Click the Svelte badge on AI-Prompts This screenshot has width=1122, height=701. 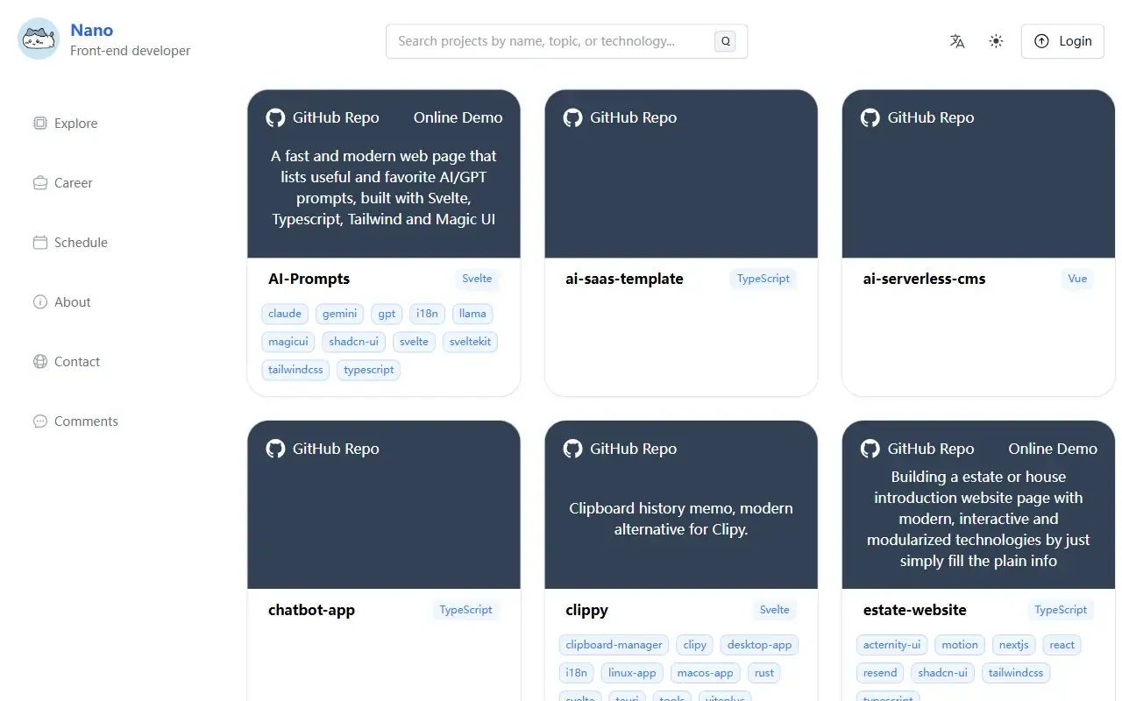point(478,279)
